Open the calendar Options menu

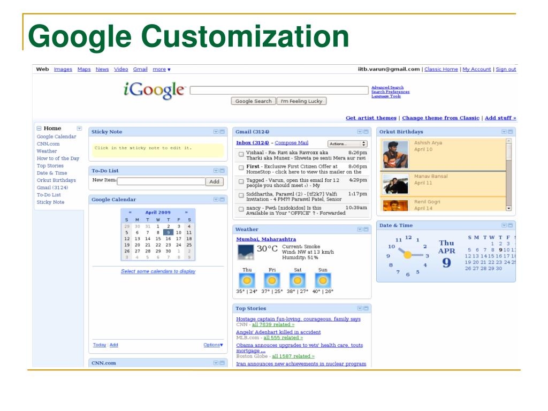pyautogui.click(x=213, y=345)
